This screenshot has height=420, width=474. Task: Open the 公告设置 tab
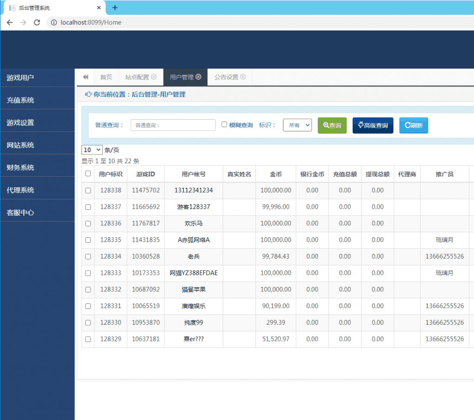[226, 77]
